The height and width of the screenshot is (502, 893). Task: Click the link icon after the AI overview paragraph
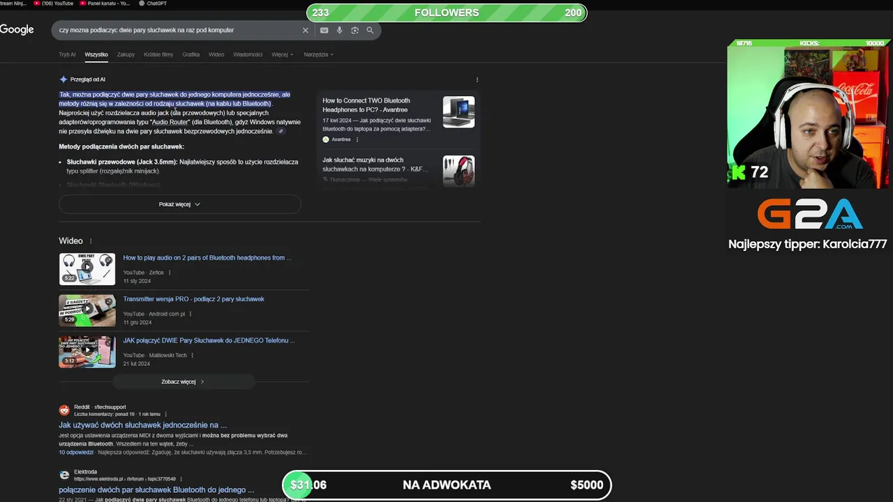click(x=280, y=131)
